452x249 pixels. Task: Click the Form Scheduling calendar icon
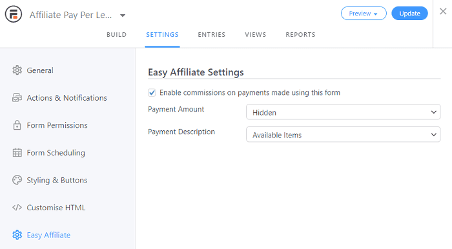point(17,153)
